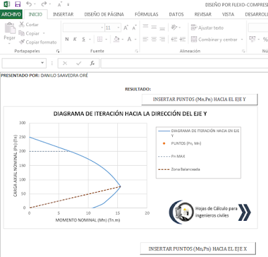
Task: Click the text Orientation icon
Action: (x=174, y=28)
